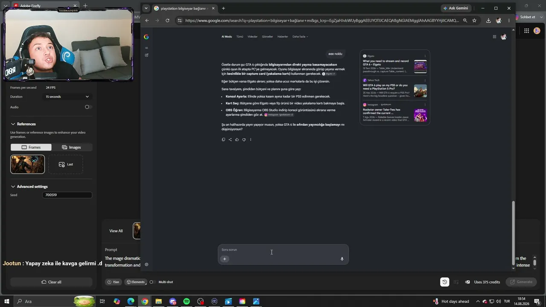Switch to the Tümü tab

click(x=240, y=37)
